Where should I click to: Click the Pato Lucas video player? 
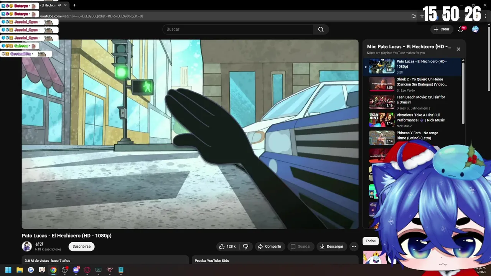point(190,134)
